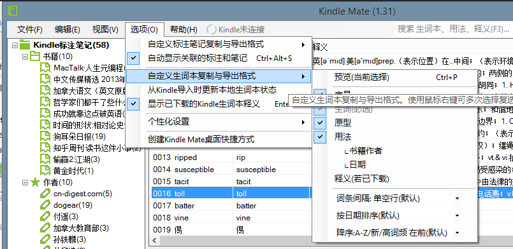Click the pen icon beside 加拿大教育部(3)
Screen dimensions: 513x249
point(46,228)
